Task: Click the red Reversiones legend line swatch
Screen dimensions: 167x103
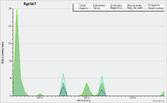Action: tap(145, 8)
